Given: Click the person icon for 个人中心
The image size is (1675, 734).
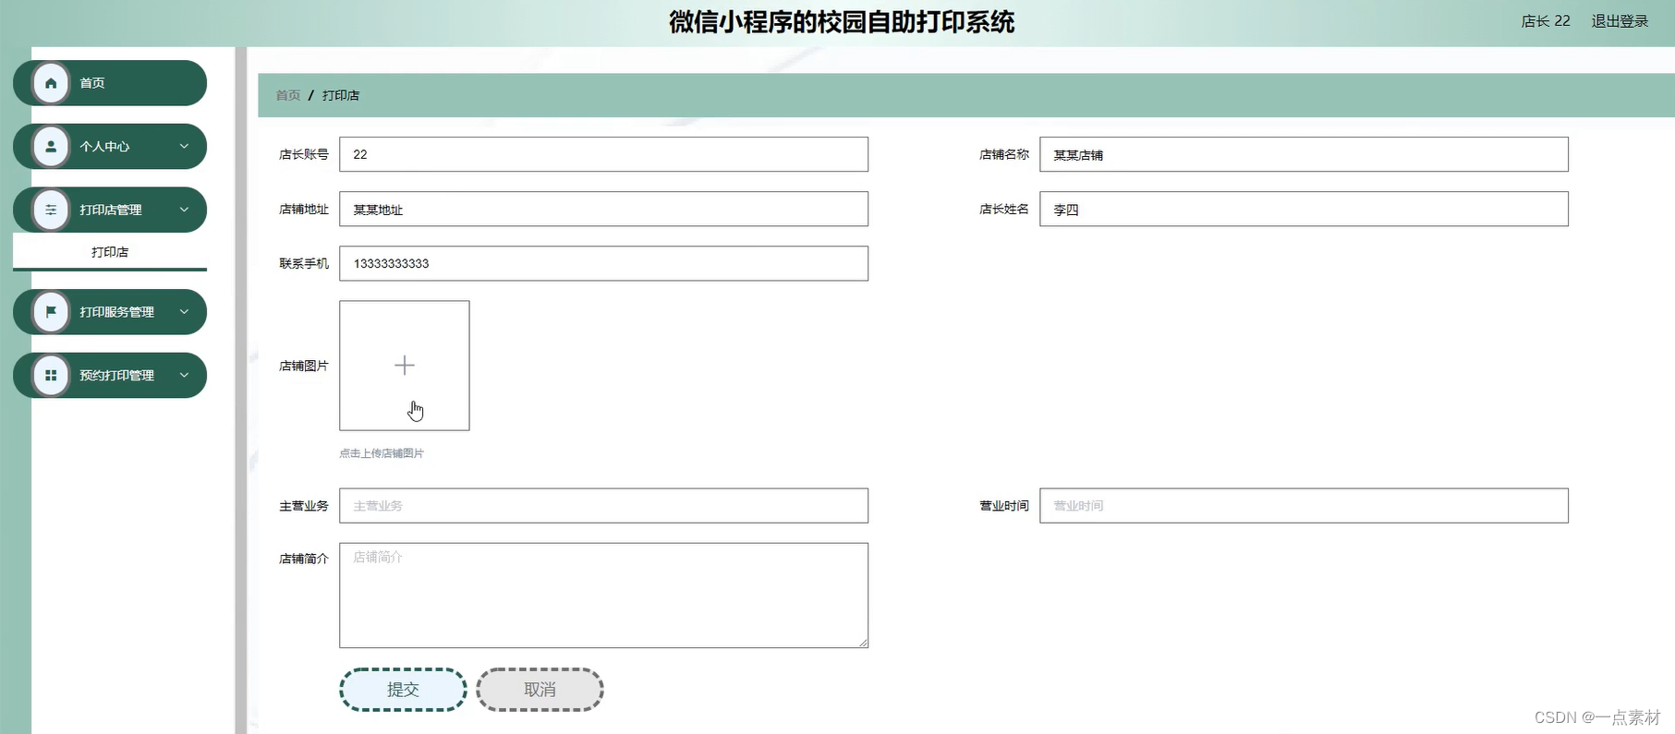Looking at the screenshot, I should (x=51, y=147).
